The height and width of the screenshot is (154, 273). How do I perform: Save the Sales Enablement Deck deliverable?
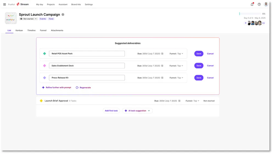pyautogui.click(x=199, y=65)
